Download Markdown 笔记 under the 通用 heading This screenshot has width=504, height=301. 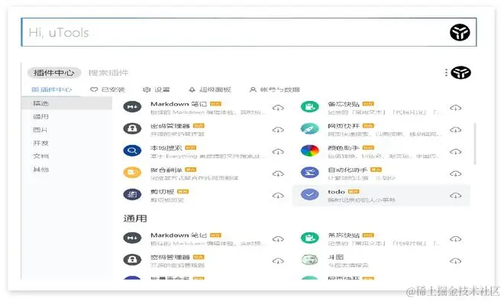[278, 239]
